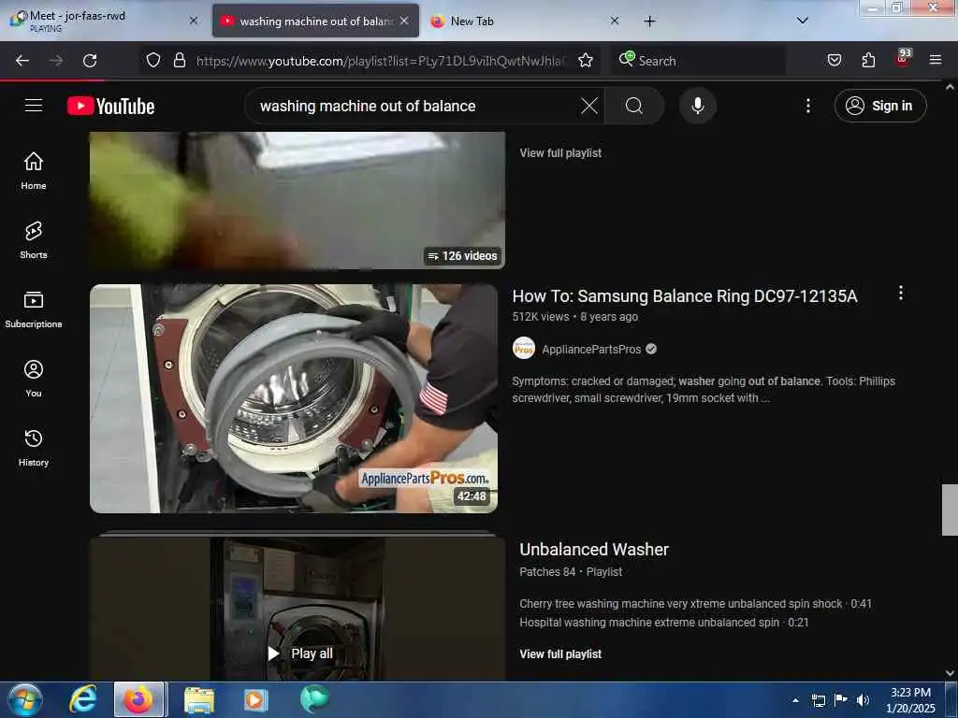958x718 pixels.
Task: Open Home in the YouTube sidebar
Action: click(x=34, y=170)
